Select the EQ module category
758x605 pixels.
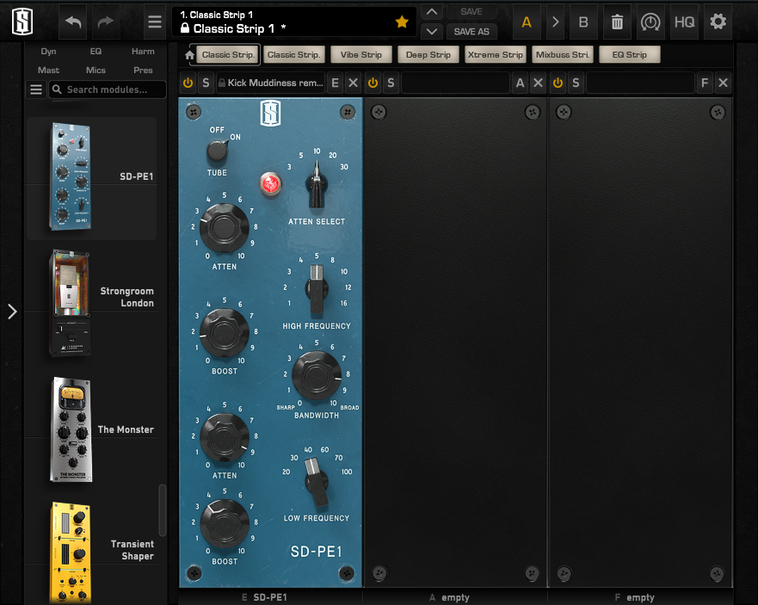96,52
